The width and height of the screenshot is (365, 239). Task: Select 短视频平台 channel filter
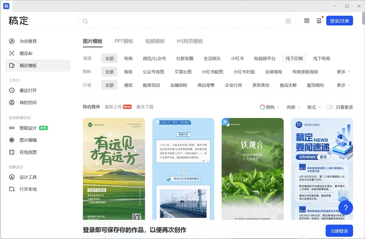coord(265,58)
